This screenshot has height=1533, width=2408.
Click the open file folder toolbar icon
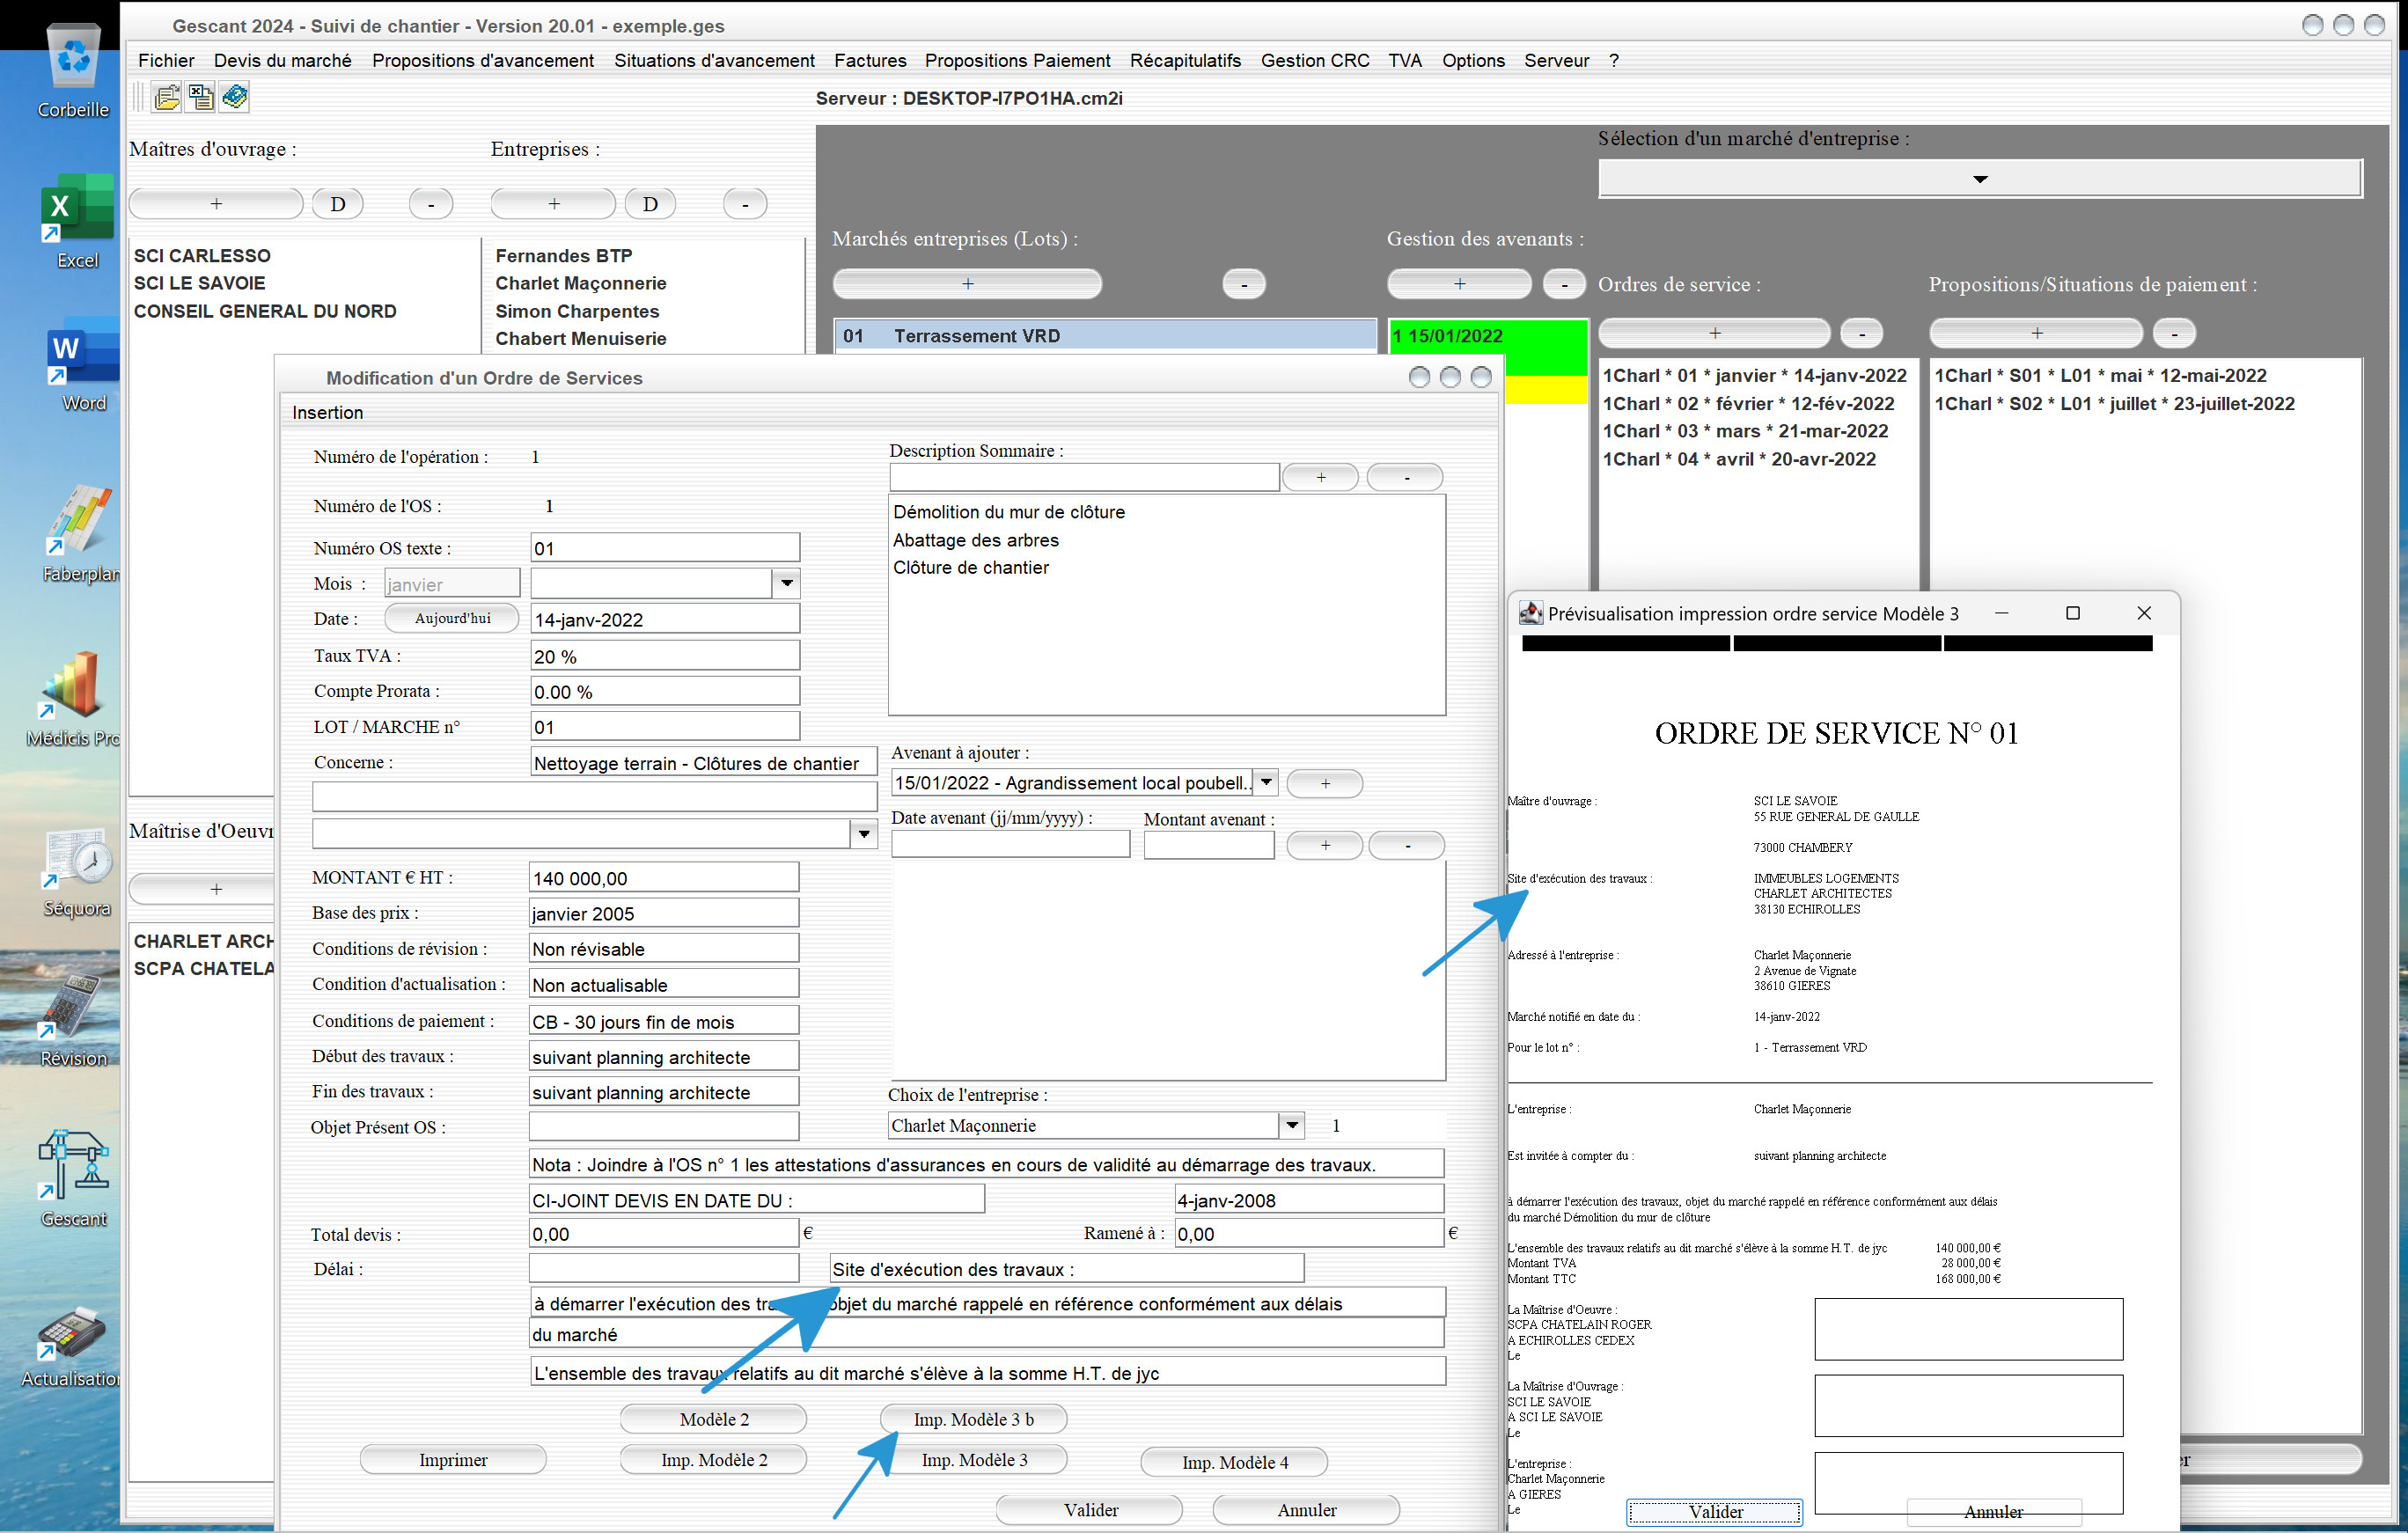pyautogui.click(x=167, y=97)
